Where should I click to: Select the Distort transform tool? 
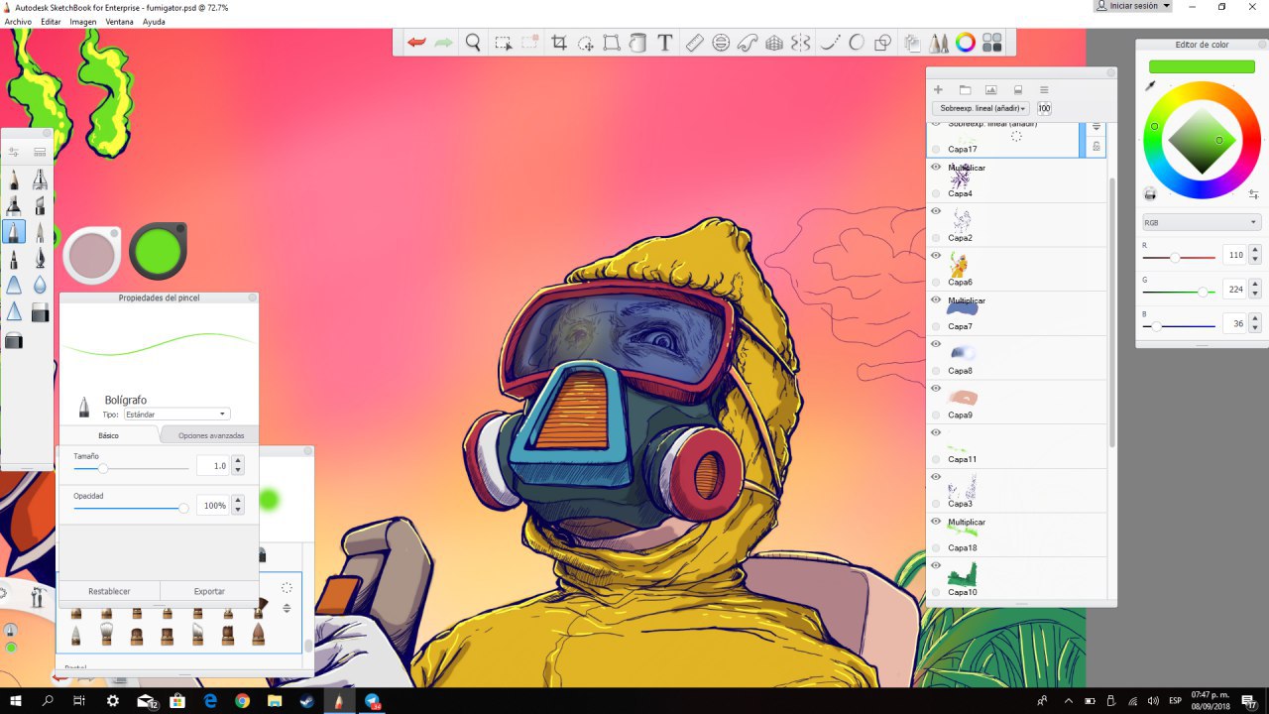612,43
